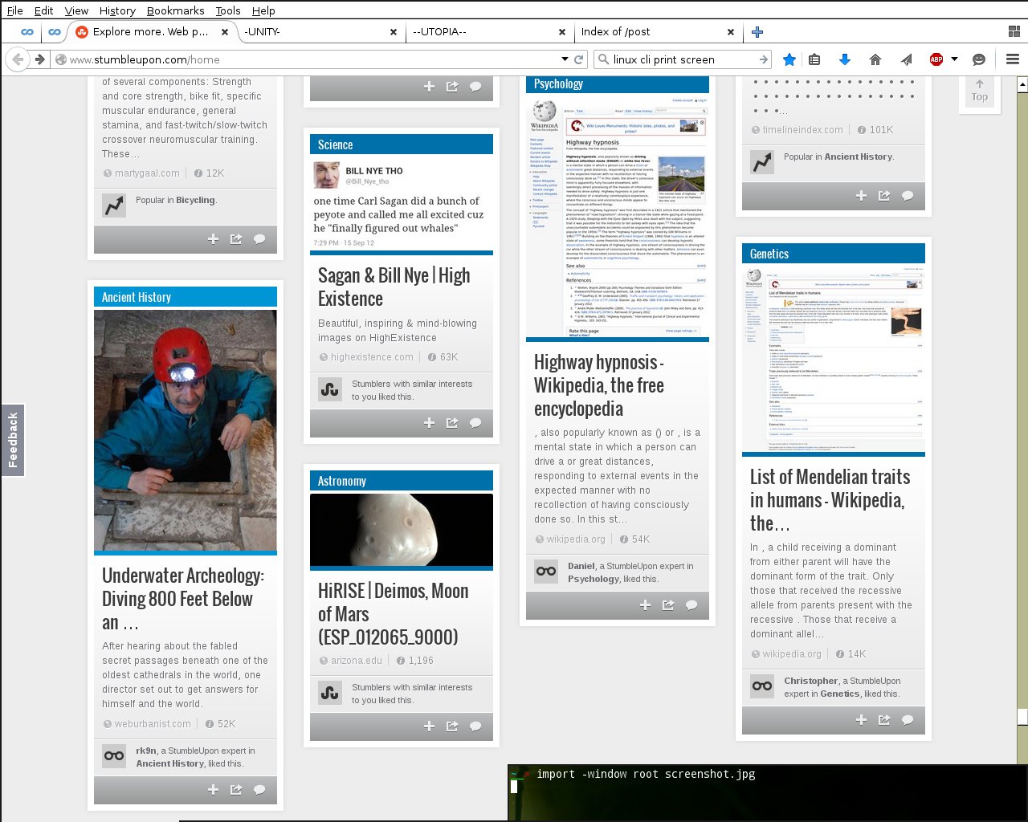Open the File menu
The image size is (1028, 822).
(x=14, y=10)
